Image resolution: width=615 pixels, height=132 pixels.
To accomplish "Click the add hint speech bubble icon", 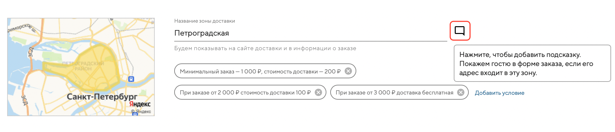I will click(460, 31).
